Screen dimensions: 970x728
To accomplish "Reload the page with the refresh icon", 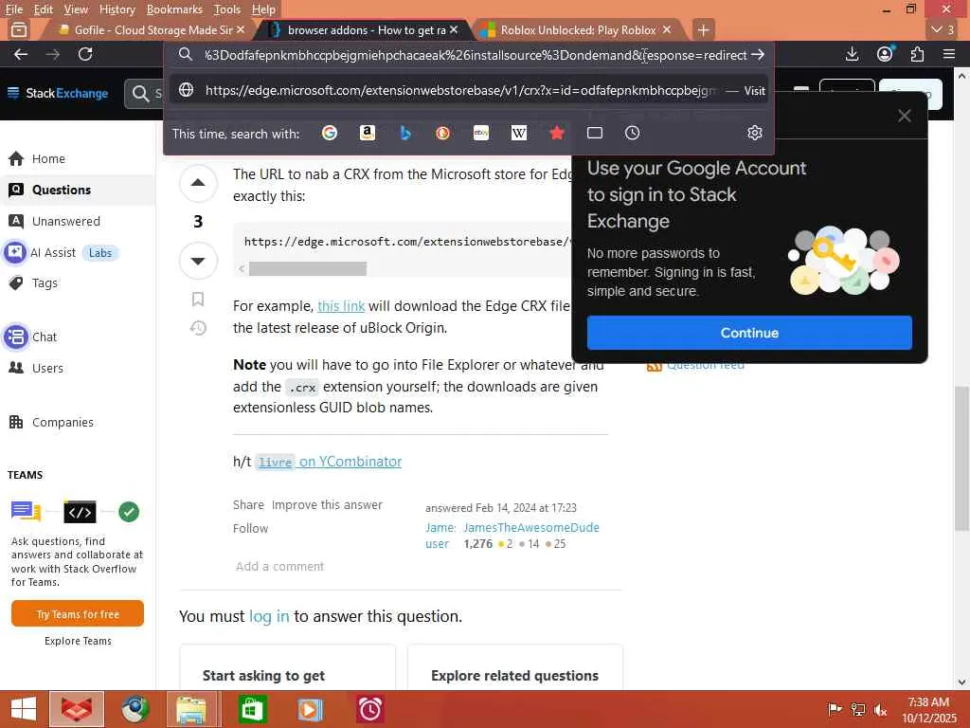I will point(85,54).
